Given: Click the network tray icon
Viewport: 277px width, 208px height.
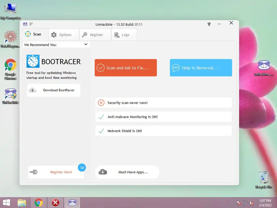Looking at the screenshot, I should tap(245, 203).
